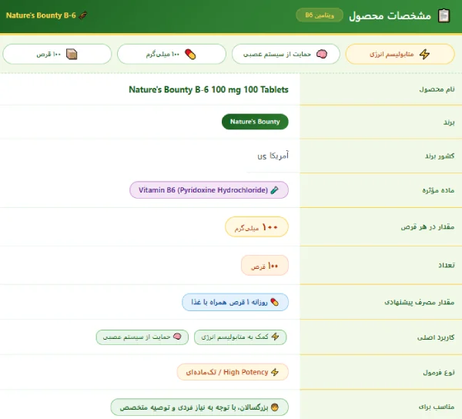
Task: Click the capsule icon in ۱۰۰ میلی‌گرم top chip
Action: pos(190,54)
